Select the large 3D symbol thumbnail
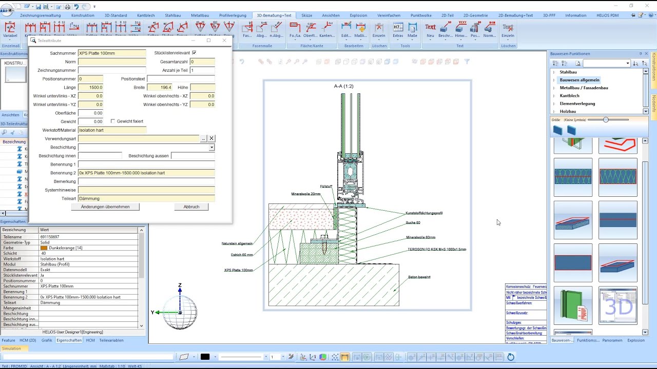The height and width of the screenshot is (369, 657). click(x=618, y=306)
